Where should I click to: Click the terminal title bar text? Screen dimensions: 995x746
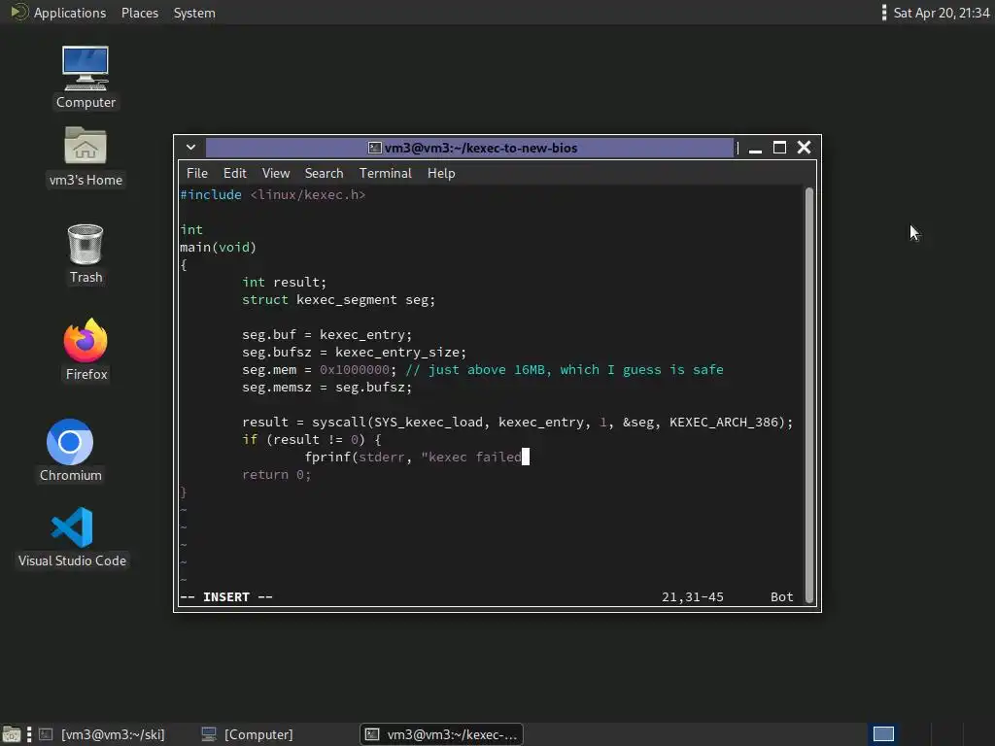480,148
